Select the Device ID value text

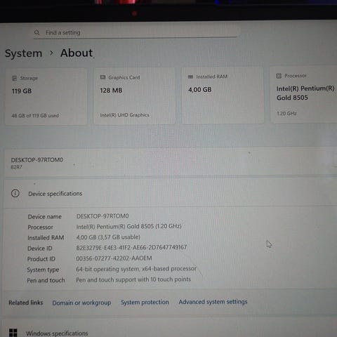point(131,247)
